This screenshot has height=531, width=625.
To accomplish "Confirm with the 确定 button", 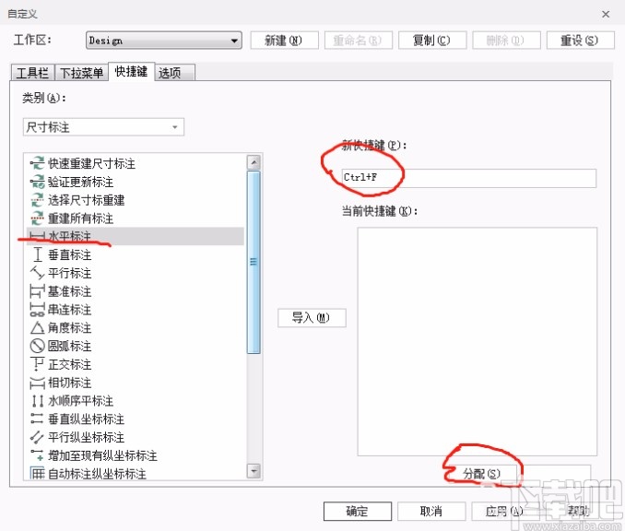I will tap(358, 511).
